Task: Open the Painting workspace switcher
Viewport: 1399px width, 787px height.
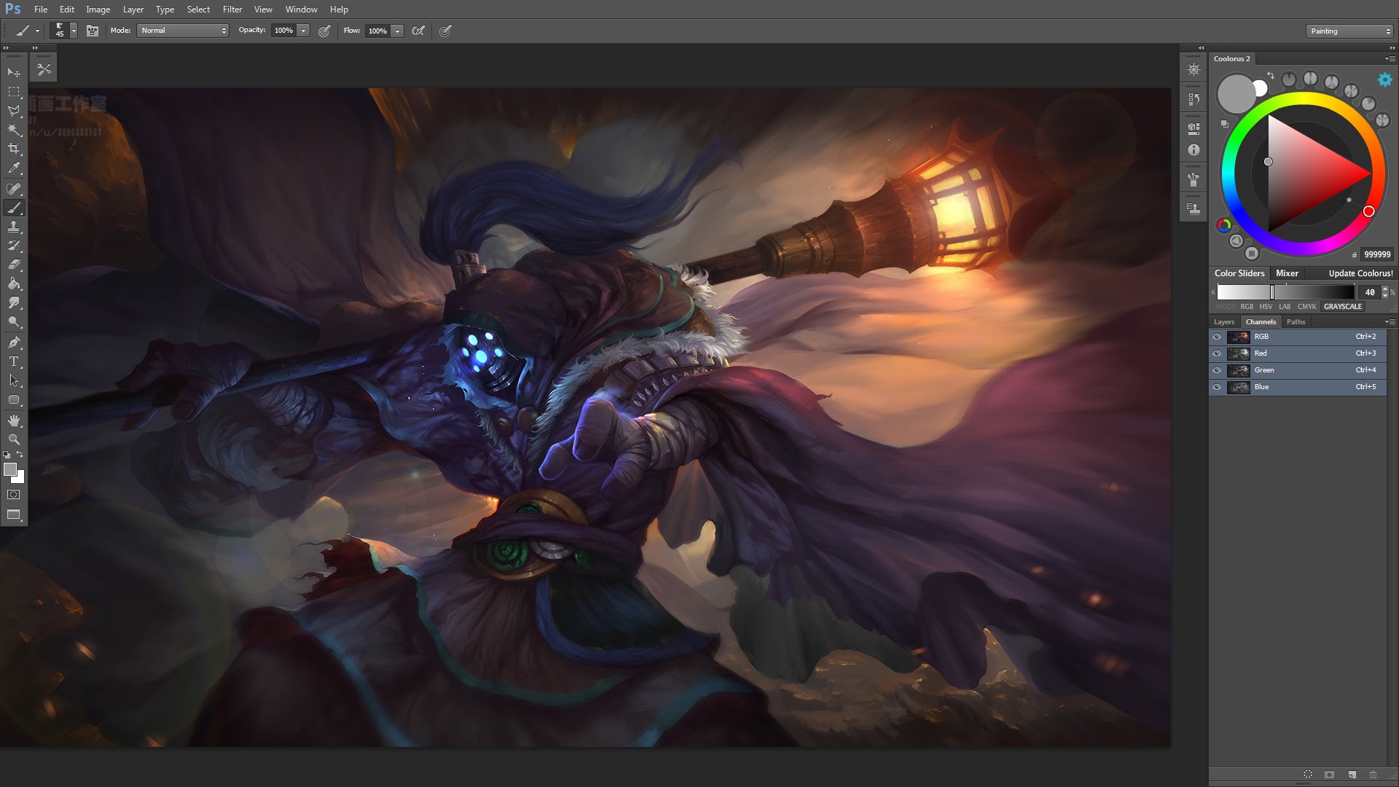Action: pyautogui.click(x=1349, y=31)
